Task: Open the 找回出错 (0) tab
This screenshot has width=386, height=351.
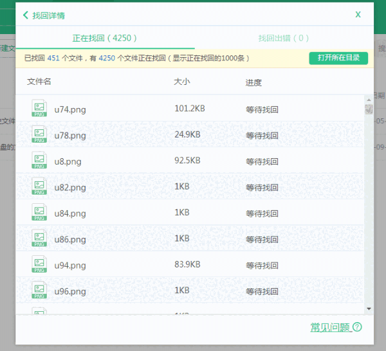Action: point(284,38)
